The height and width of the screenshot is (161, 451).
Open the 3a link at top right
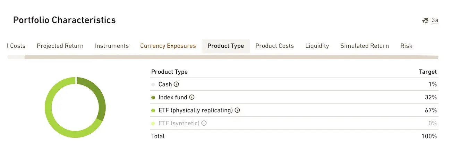click(x=435, y=20)
